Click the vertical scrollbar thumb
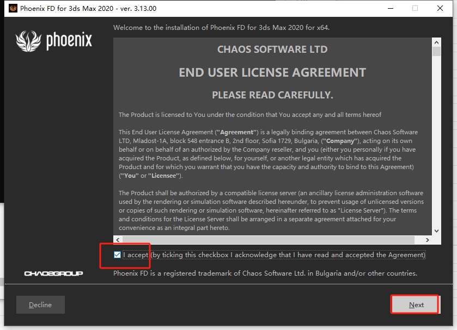Screen dimensions: 457x330 [x=436, y=51]
